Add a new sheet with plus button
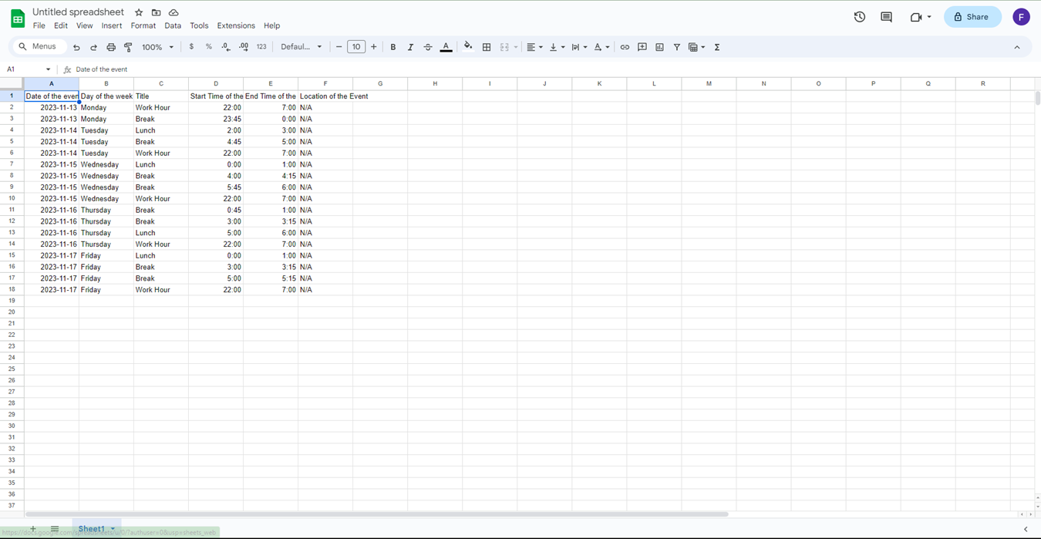This screenshot has height=539, width=1041. [33, 529]
